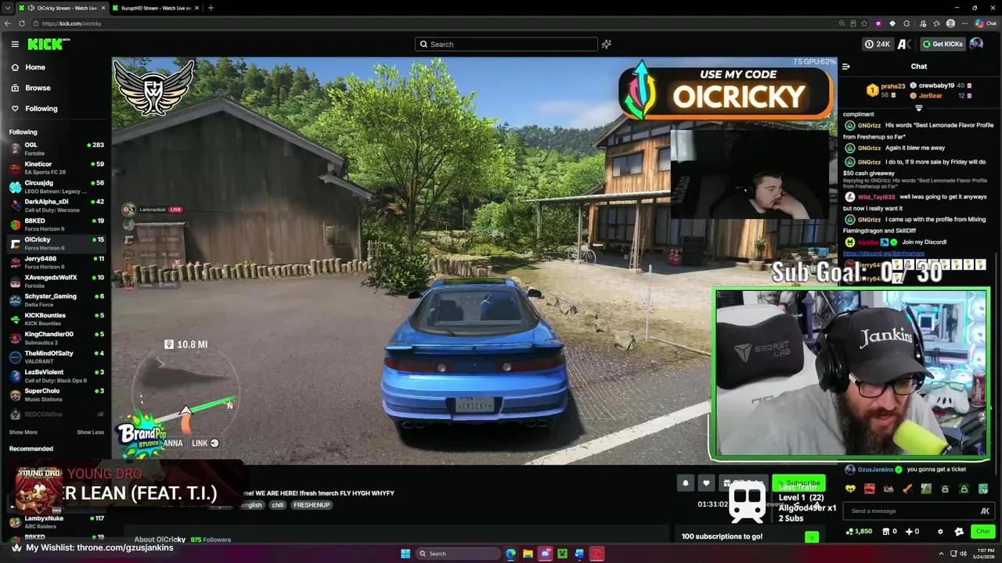Select the red car emote
Viewport: 1002px width, 563px height.
click(869, 489)
